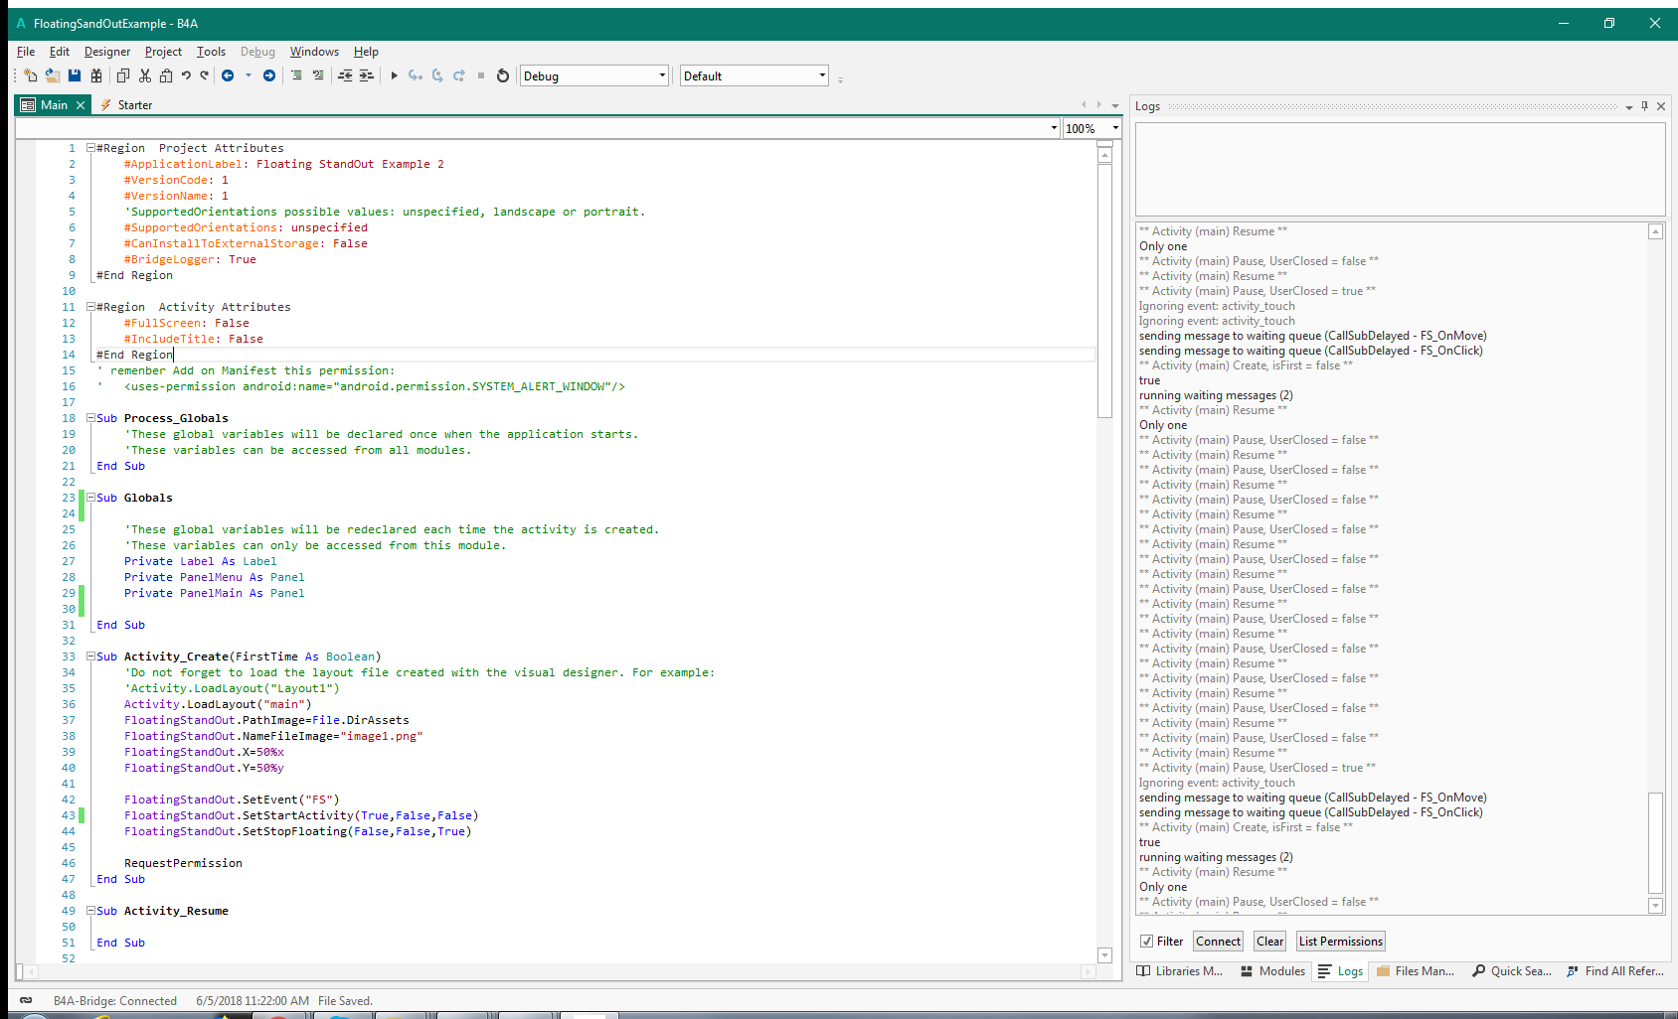Click the Open file folder icon
The height and width of the screenshot is (1019, 1678).
[52, 75]
